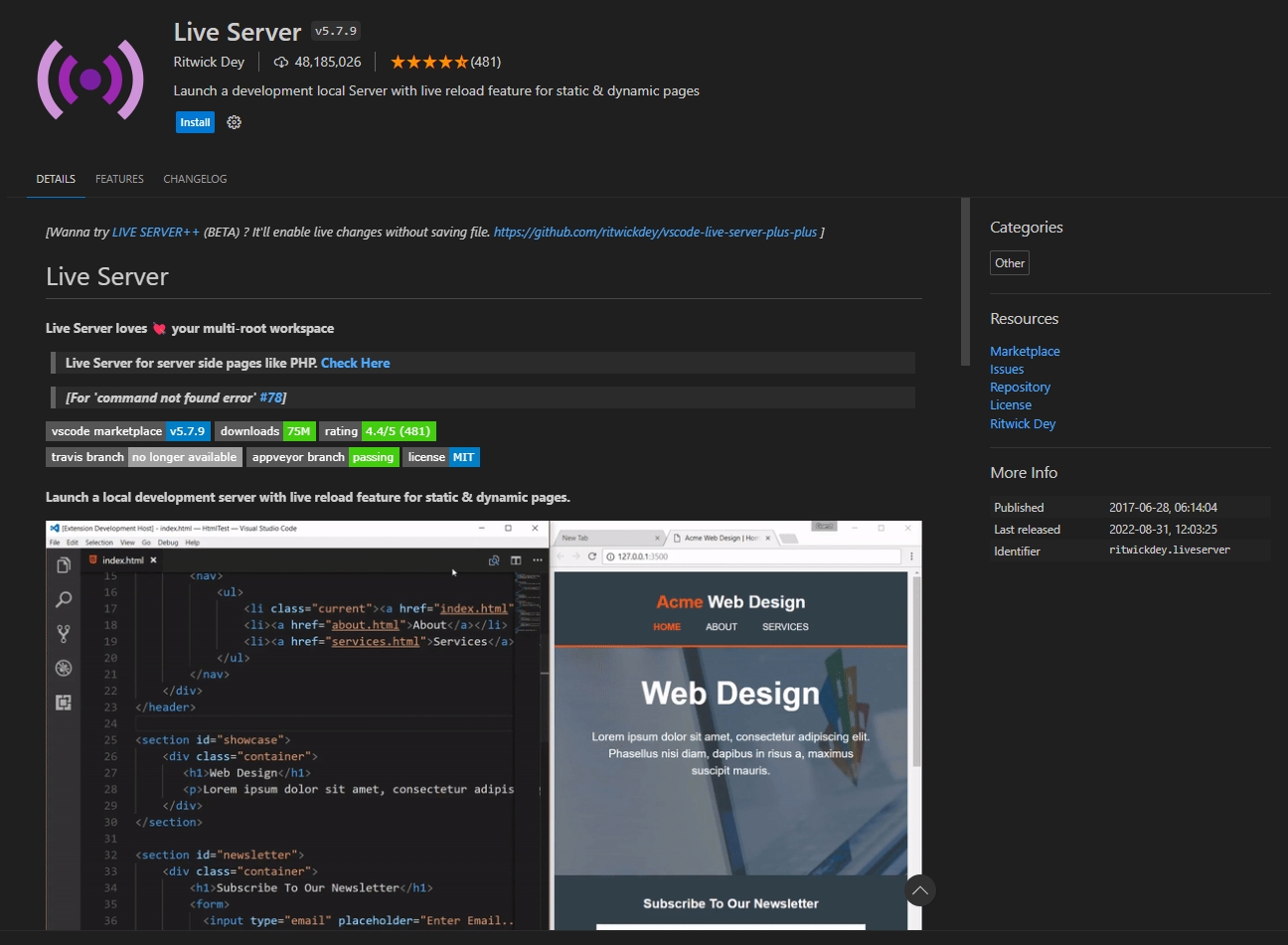Open publisher Ritwick Dey in the header
This screenshot has width=1288, height=945.
(209, 62)
